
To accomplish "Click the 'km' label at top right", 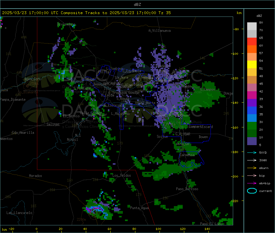I will tap(239, 13).
